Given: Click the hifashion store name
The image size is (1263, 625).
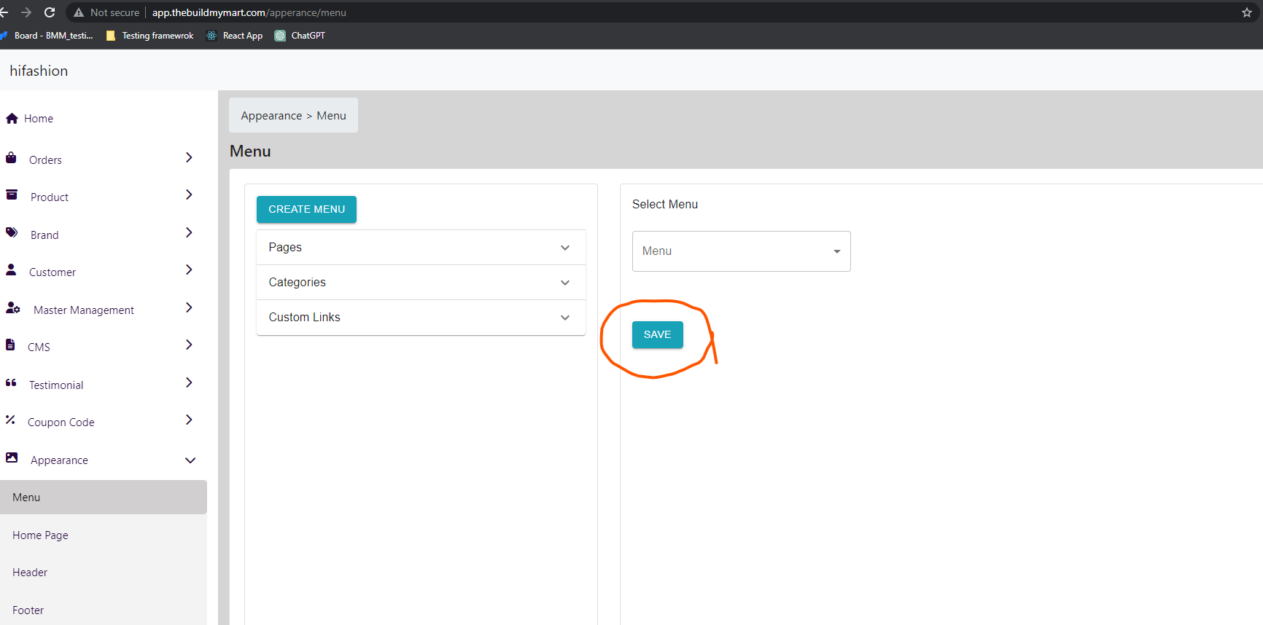Looking at the screenshot, I should point(39,71).
